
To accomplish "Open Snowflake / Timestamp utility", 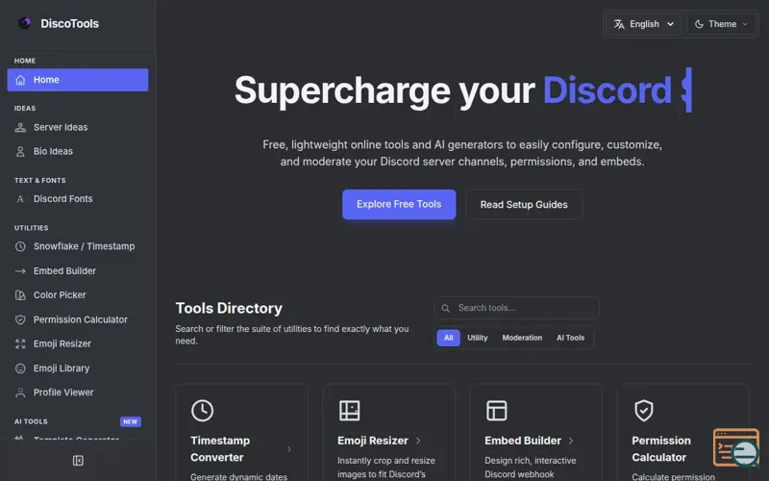I will click(x=78, y=246).
